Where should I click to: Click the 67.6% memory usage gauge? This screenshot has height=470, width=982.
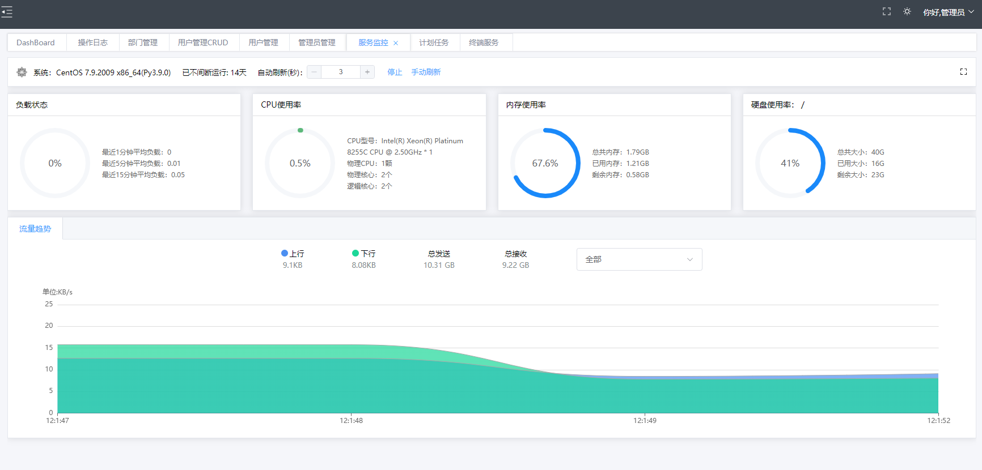(545, 163)
